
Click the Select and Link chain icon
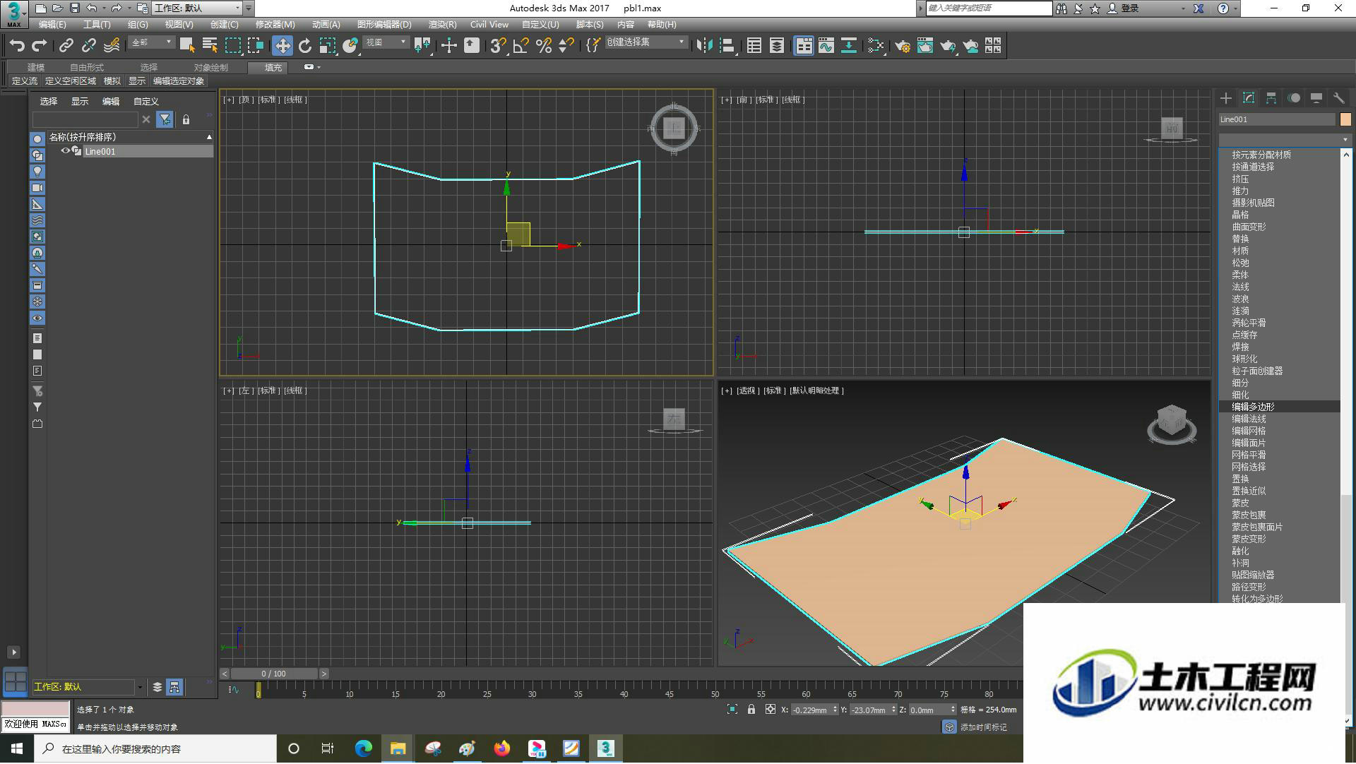click(66, 46)
